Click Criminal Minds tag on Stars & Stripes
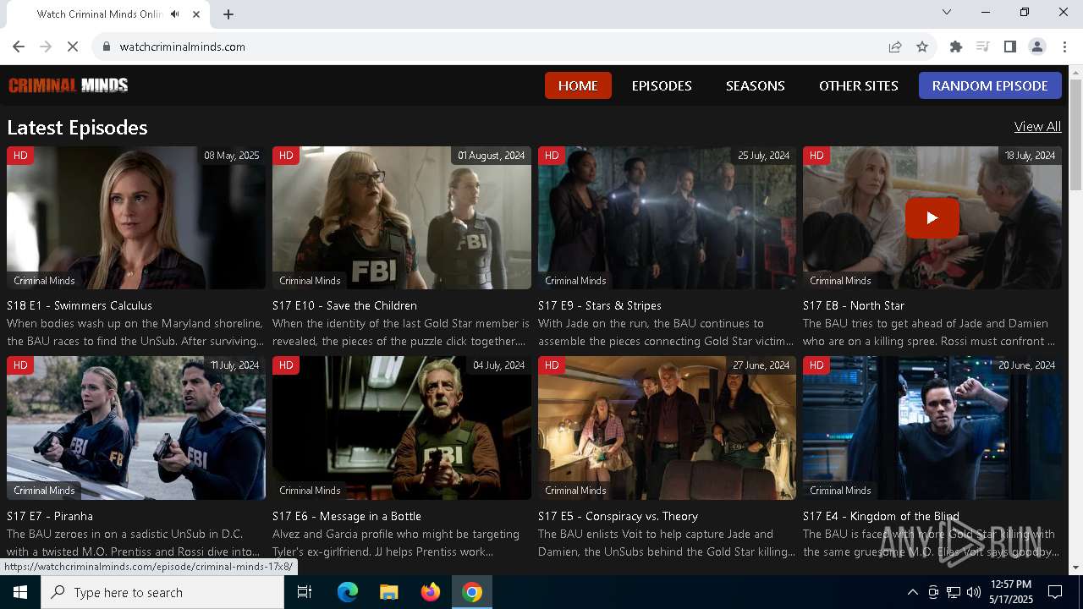The width and height of the screenshot is (1083, 609). [575, 281]
